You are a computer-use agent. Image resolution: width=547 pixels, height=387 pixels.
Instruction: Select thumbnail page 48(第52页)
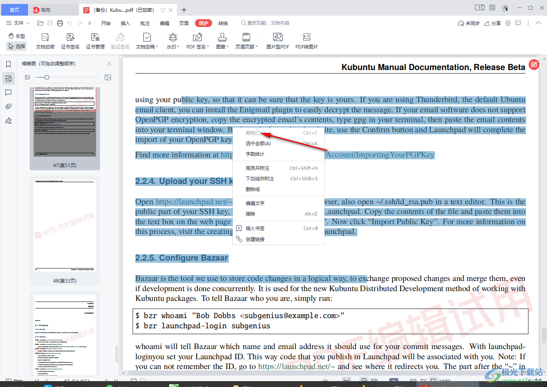tap(65, 231)
